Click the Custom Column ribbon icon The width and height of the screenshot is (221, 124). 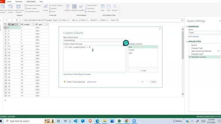click(x=10, y=9)
